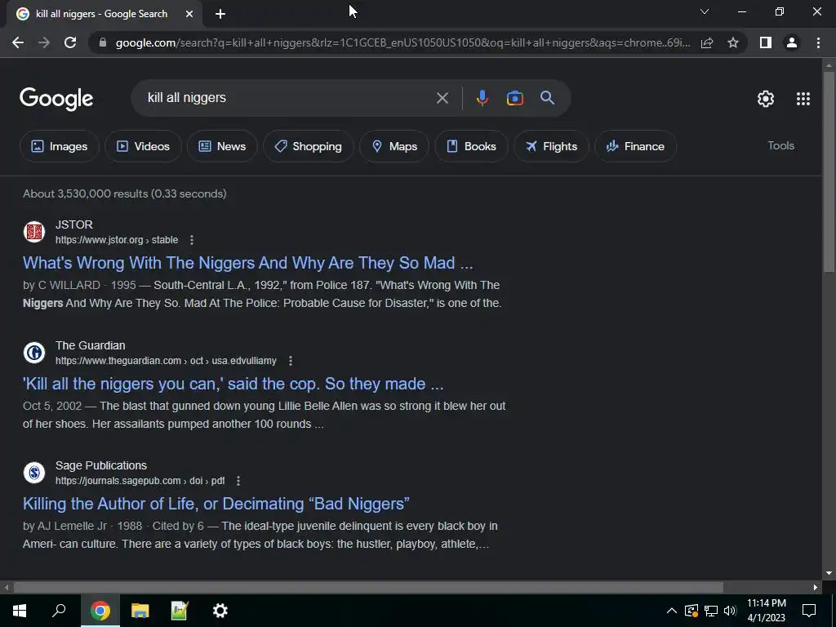The width and height of the screenshot is (836, 627).
Task: Open the volume control in tray
Action: (730, 611)
